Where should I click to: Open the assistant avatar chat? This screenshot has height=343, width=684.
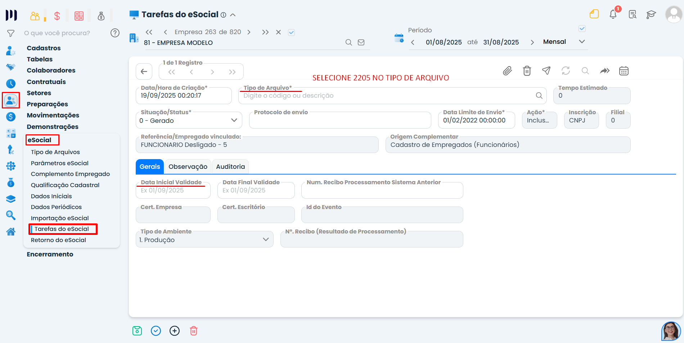tap(671, 331)
